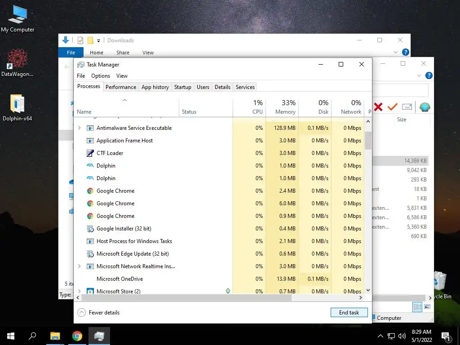Open File Explorer from the taskbar
The width and height of the screenshot is (460, 345).
(55, 336)
